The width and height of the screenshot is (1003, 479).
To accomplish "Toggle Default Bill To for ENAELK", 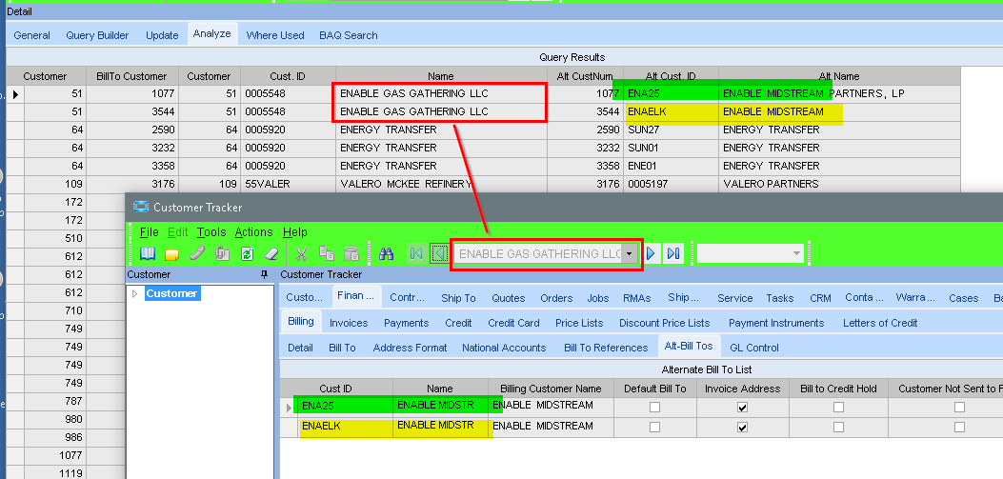I will pos(654,428).
